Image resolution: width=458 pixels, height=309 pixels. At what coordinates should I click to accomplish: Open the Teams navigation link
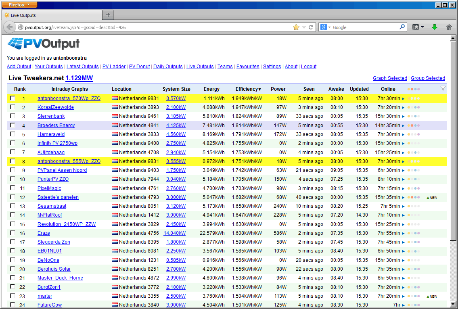coord(225,67)
